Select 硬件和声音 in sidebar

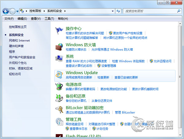tap(16, 46)
